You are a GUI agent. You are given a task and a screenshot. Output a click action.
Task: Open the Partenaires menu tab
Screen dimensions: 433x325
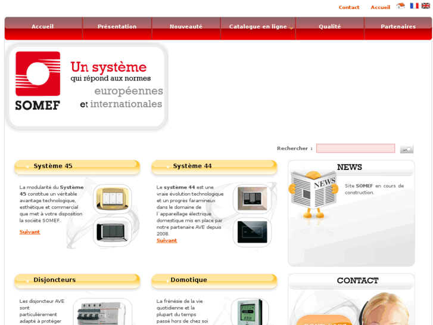(398, 27)
